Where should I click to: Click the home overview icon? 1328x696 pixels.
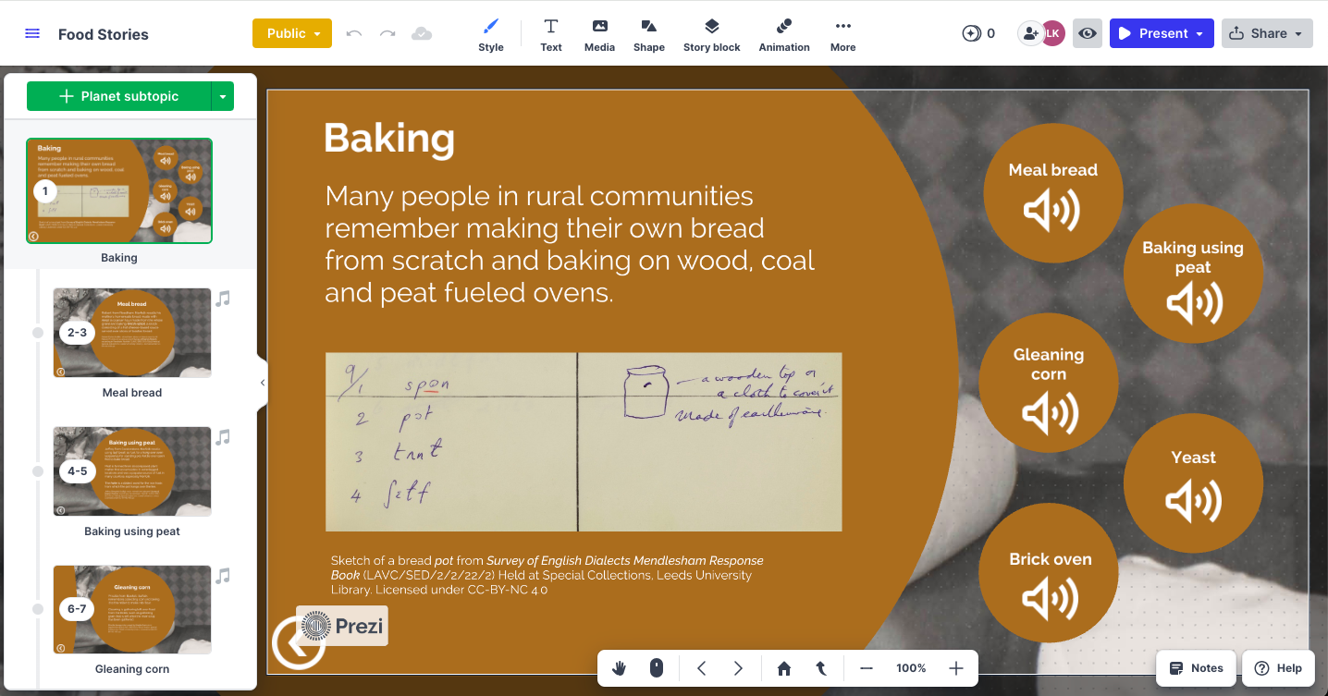(x=784, y=668)
